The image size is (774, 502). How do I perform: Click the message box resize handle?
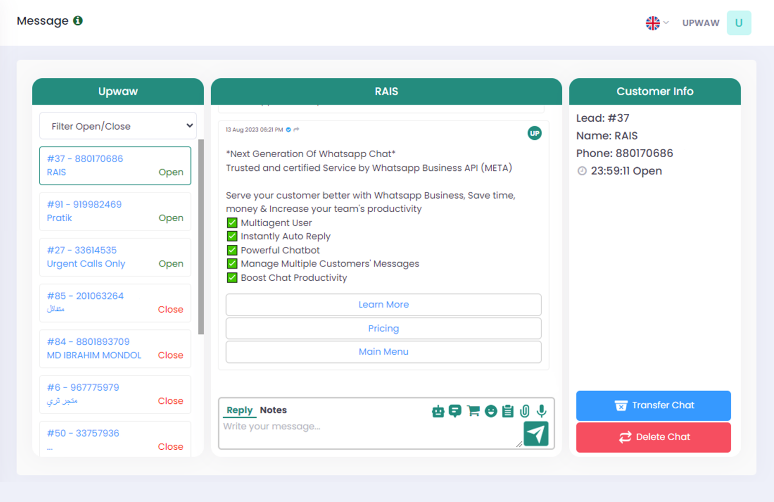point(519,444)
